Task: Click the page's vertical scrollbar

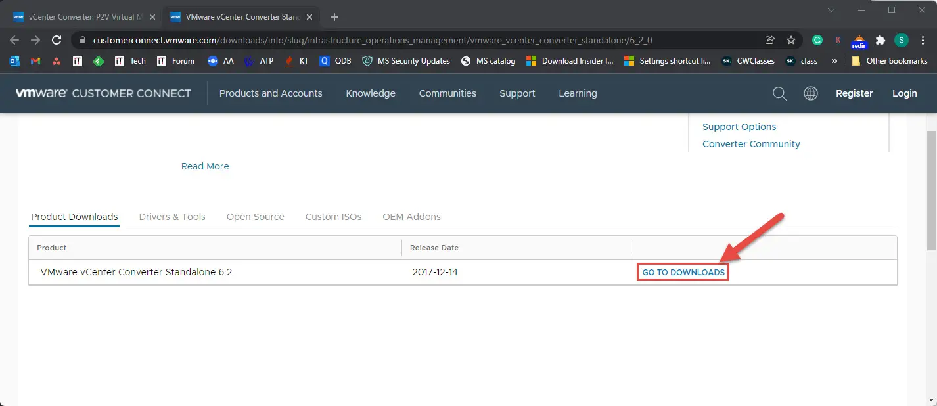Action: (x=931, y=191)
